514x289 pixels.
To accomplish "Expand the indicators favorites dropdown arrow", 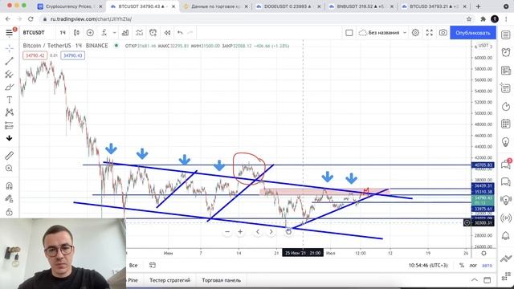I will coord(114,32).
